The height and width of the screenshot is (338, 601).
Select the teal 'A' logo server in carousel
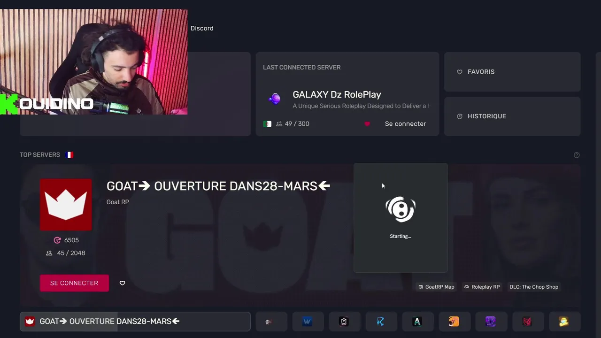click(417, 322)
